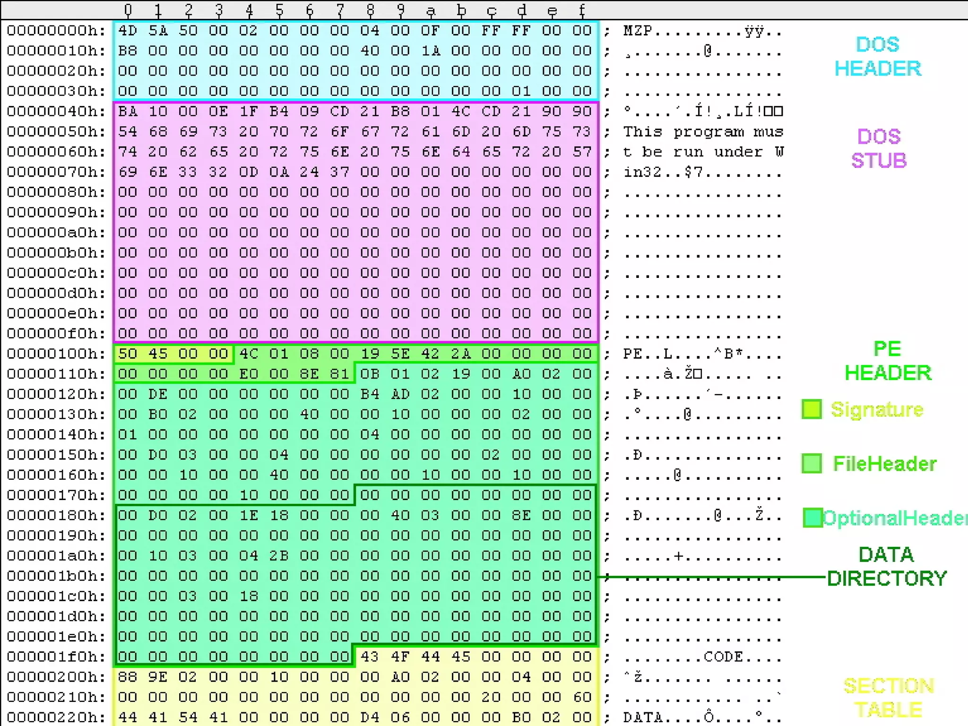The height and width of the screenshot is (726, 968).
Task: Click the DATA DIRECTORY label
Action: pos(887,566)
